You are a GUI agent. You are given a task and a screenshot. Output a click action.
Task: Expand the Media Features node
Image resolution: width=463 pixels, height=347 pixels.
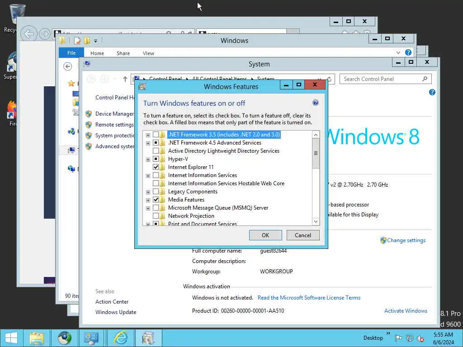[148, 200]
